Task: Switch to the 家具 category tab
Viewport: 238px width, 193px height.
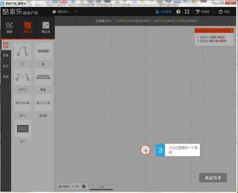Action: (6, 55)
